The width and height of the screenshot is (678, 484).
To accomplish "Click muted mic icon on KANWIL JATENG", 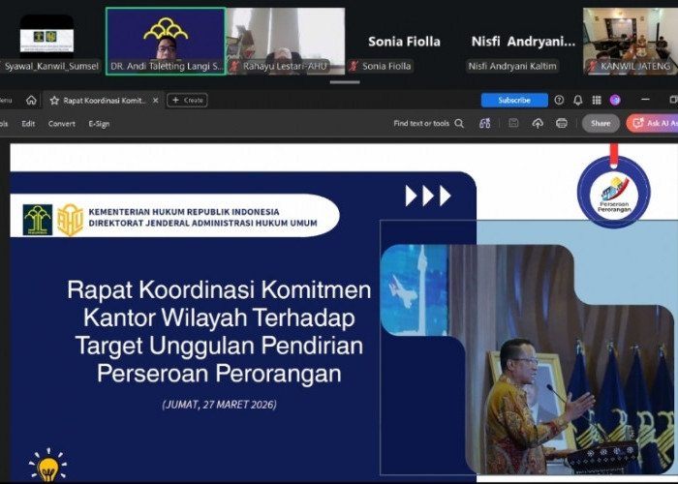I will coord(592,66).
